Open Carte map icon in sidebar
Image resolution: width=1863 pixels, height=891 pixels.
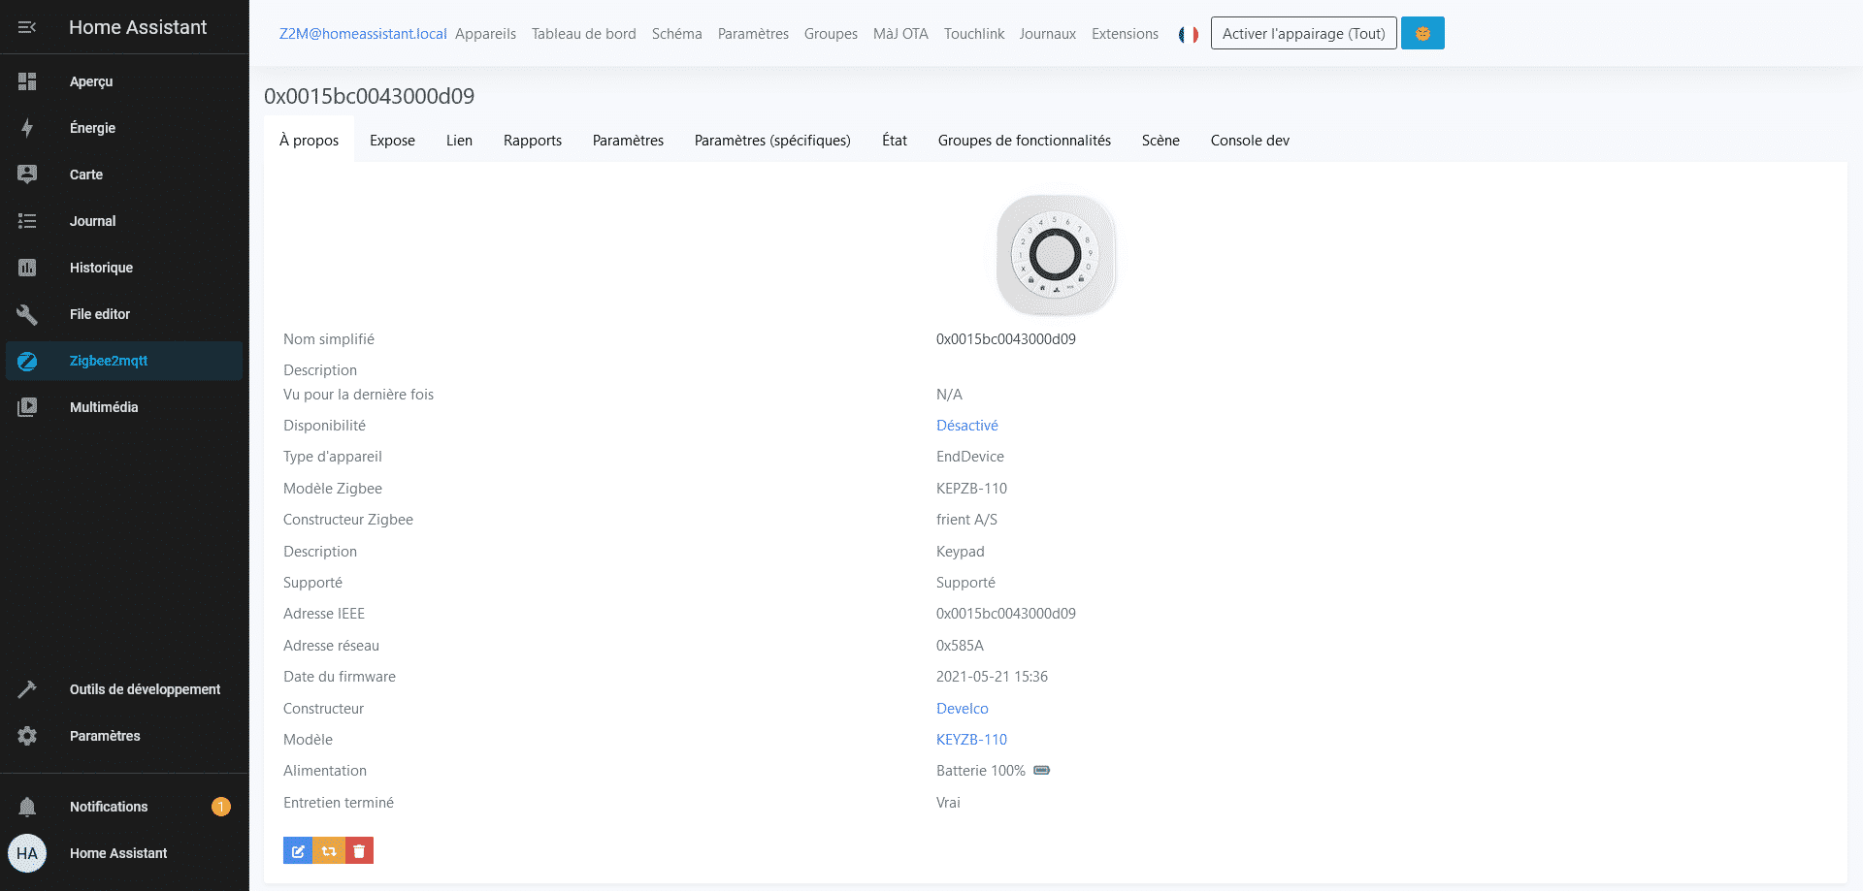[x=27, y=175]
